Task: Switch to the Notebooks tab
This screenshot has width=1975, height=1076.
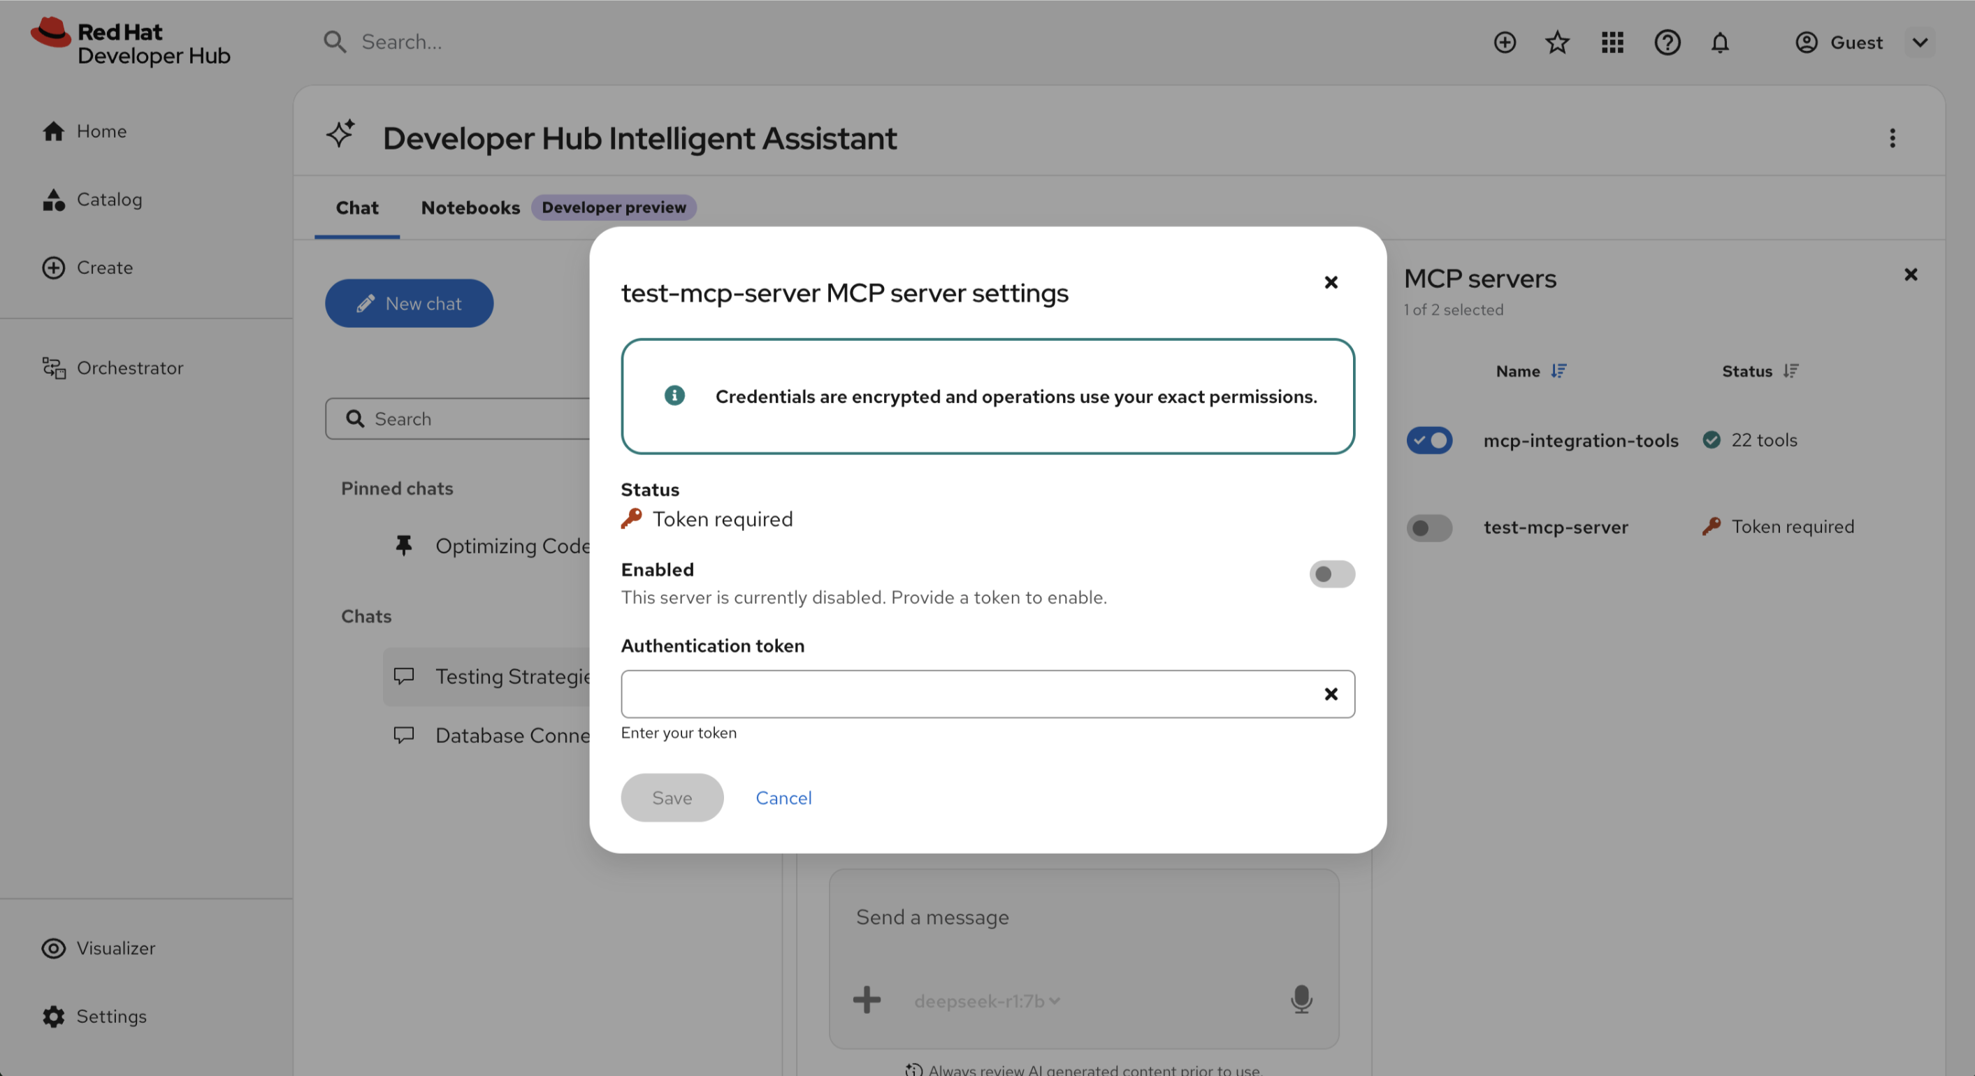Action: coord(471,208)
